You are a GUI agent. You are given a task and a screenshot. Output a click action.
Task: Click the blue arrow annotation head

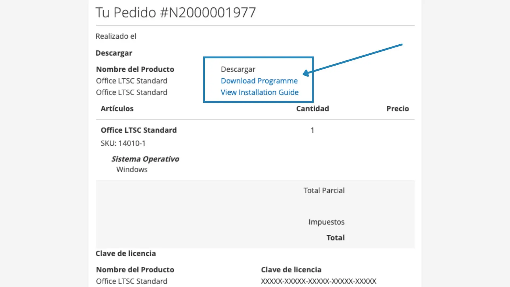click(x=306, y=73)
